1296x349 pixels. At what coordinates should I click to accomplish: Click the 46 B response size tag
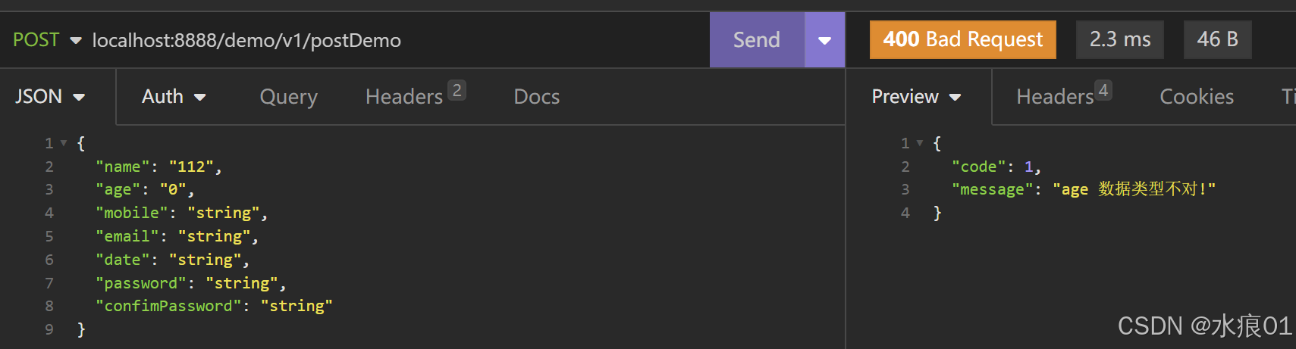[x=1217, y=39]
